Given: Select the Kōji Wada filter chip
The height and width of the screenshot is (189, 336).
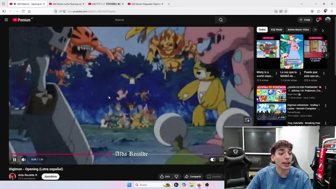Looking at the screenshot, I should (x=277, y=30).
